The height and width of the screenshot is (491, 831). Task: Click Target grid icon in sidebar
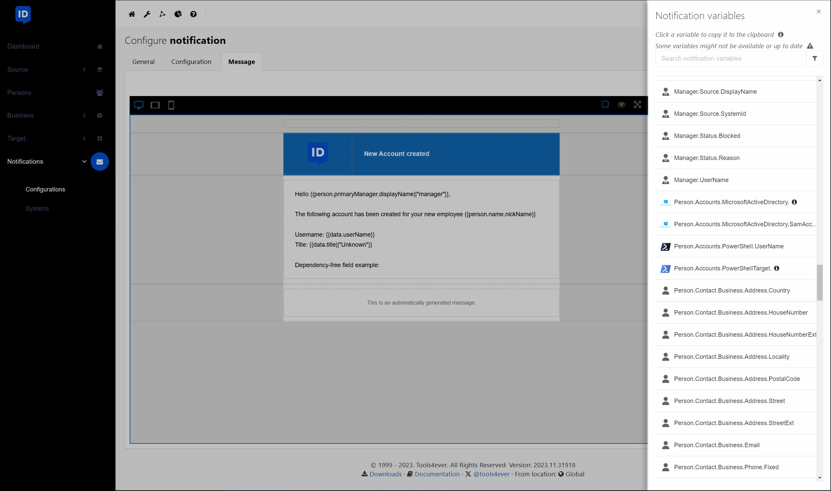[100, 139]
